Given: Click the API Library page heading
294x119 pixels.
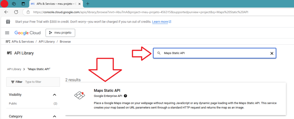Looking at the screenshot, I should tap(24, 53).
